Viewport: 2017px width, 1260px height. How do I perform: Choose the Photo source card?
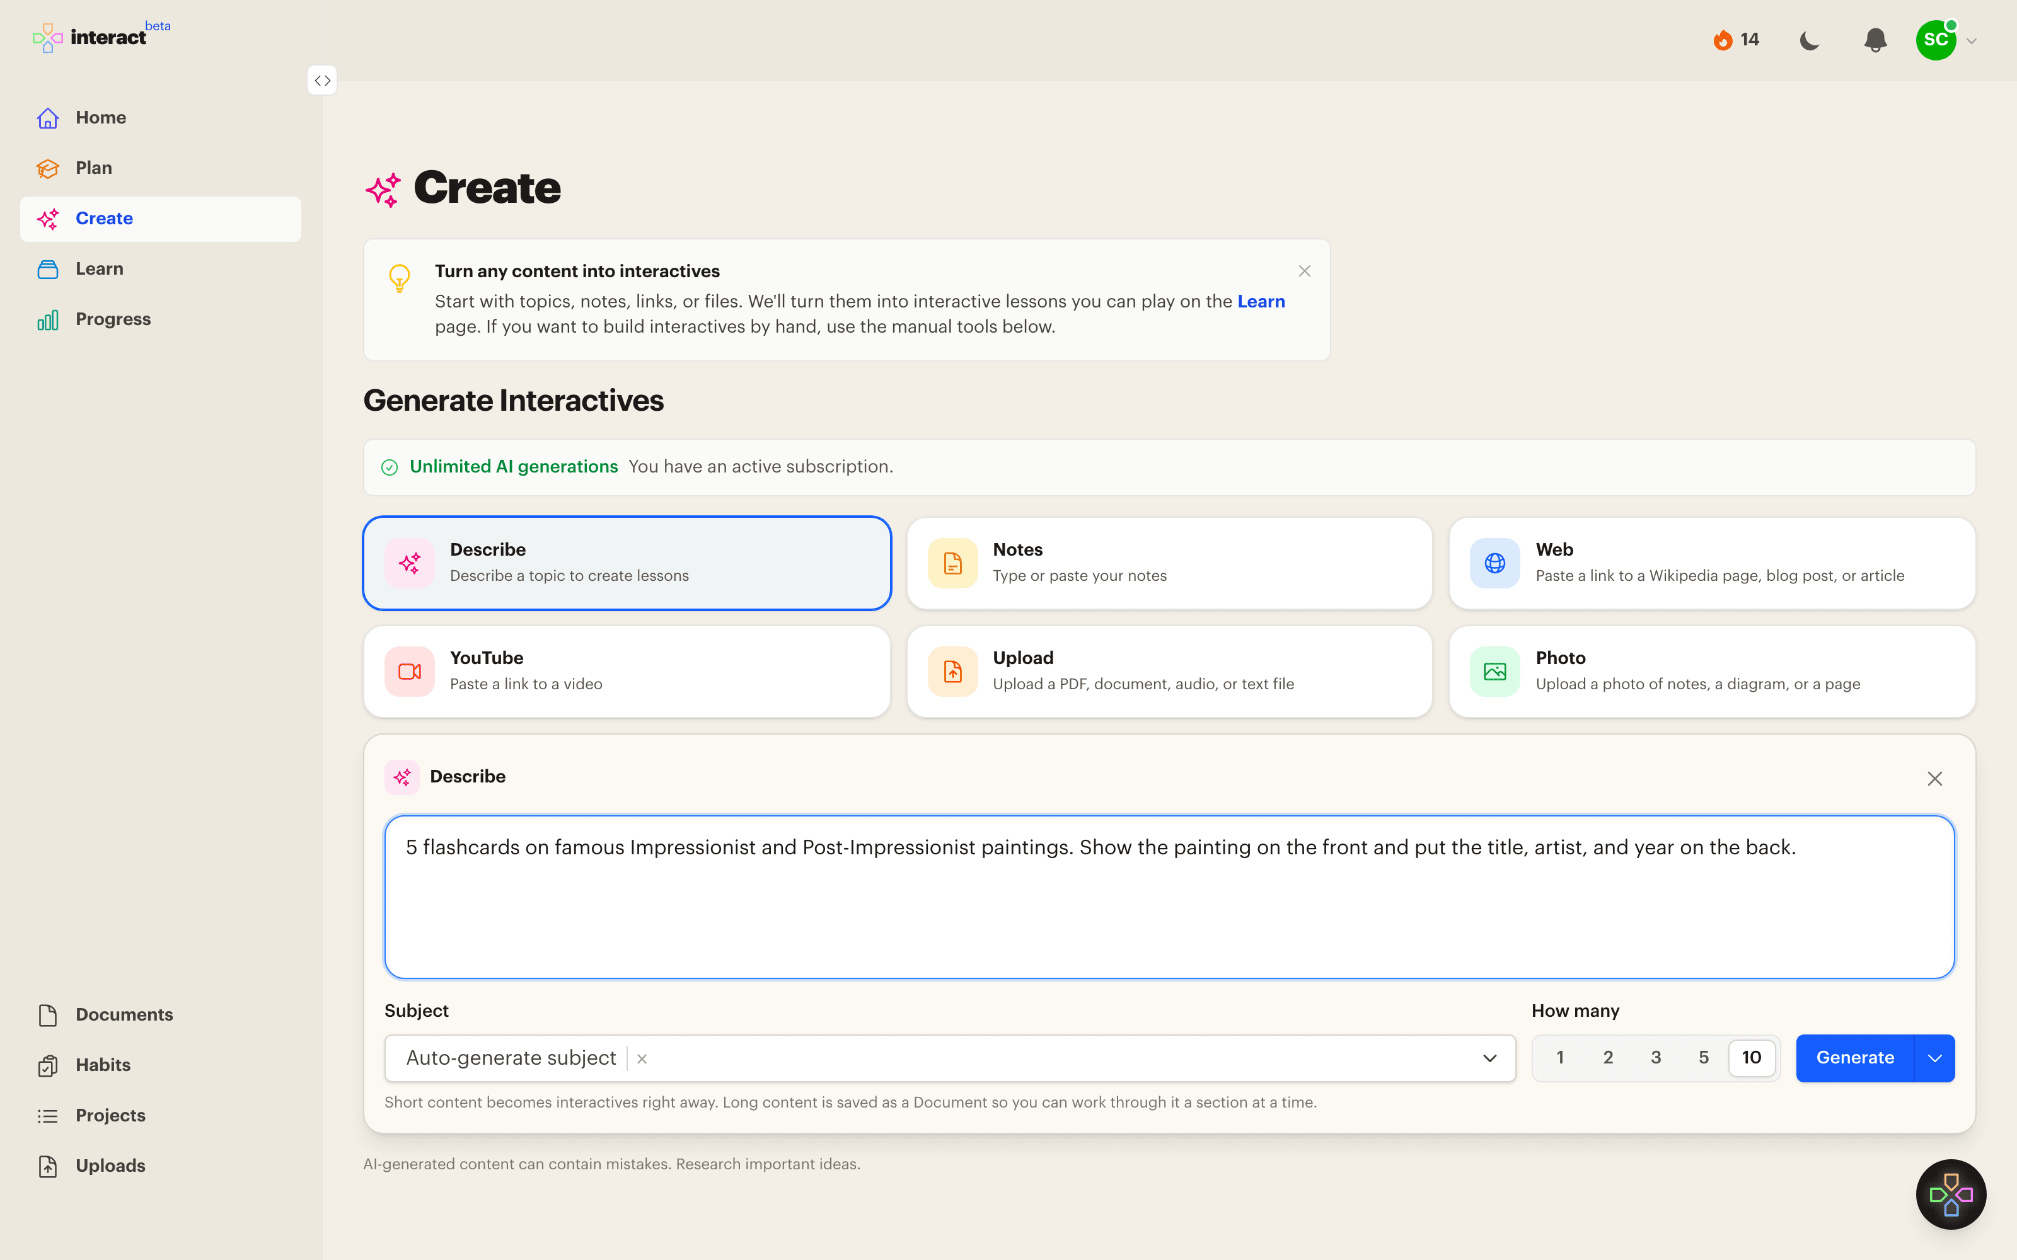(x=1712, y=672)
